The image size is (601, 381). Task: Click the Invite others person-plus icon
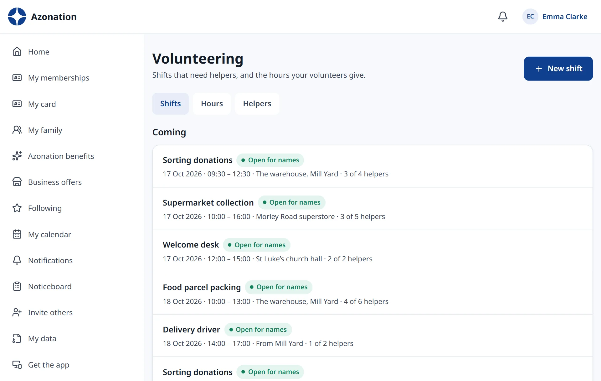pos(17,312)
